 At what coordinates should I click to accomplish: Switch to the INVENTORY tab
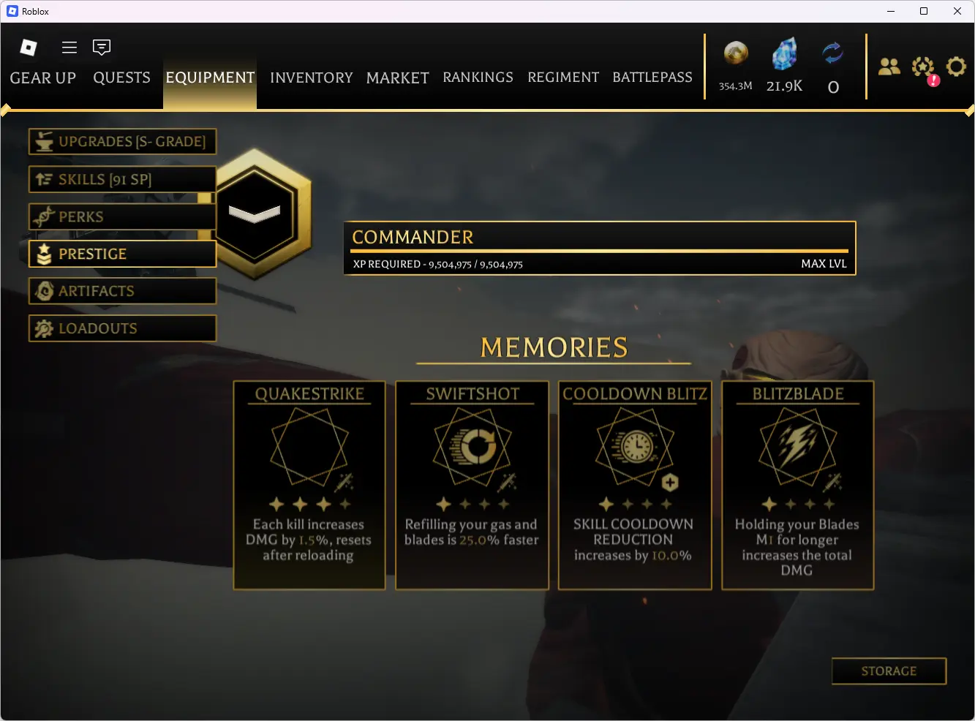tap(311, 78)
